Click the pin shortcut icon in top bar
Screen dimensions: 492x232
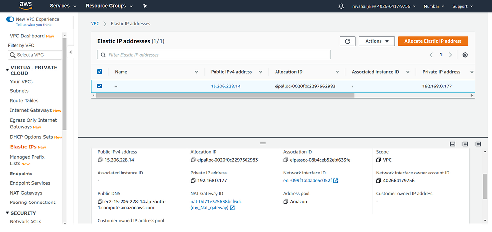click(x=145, y=6)
